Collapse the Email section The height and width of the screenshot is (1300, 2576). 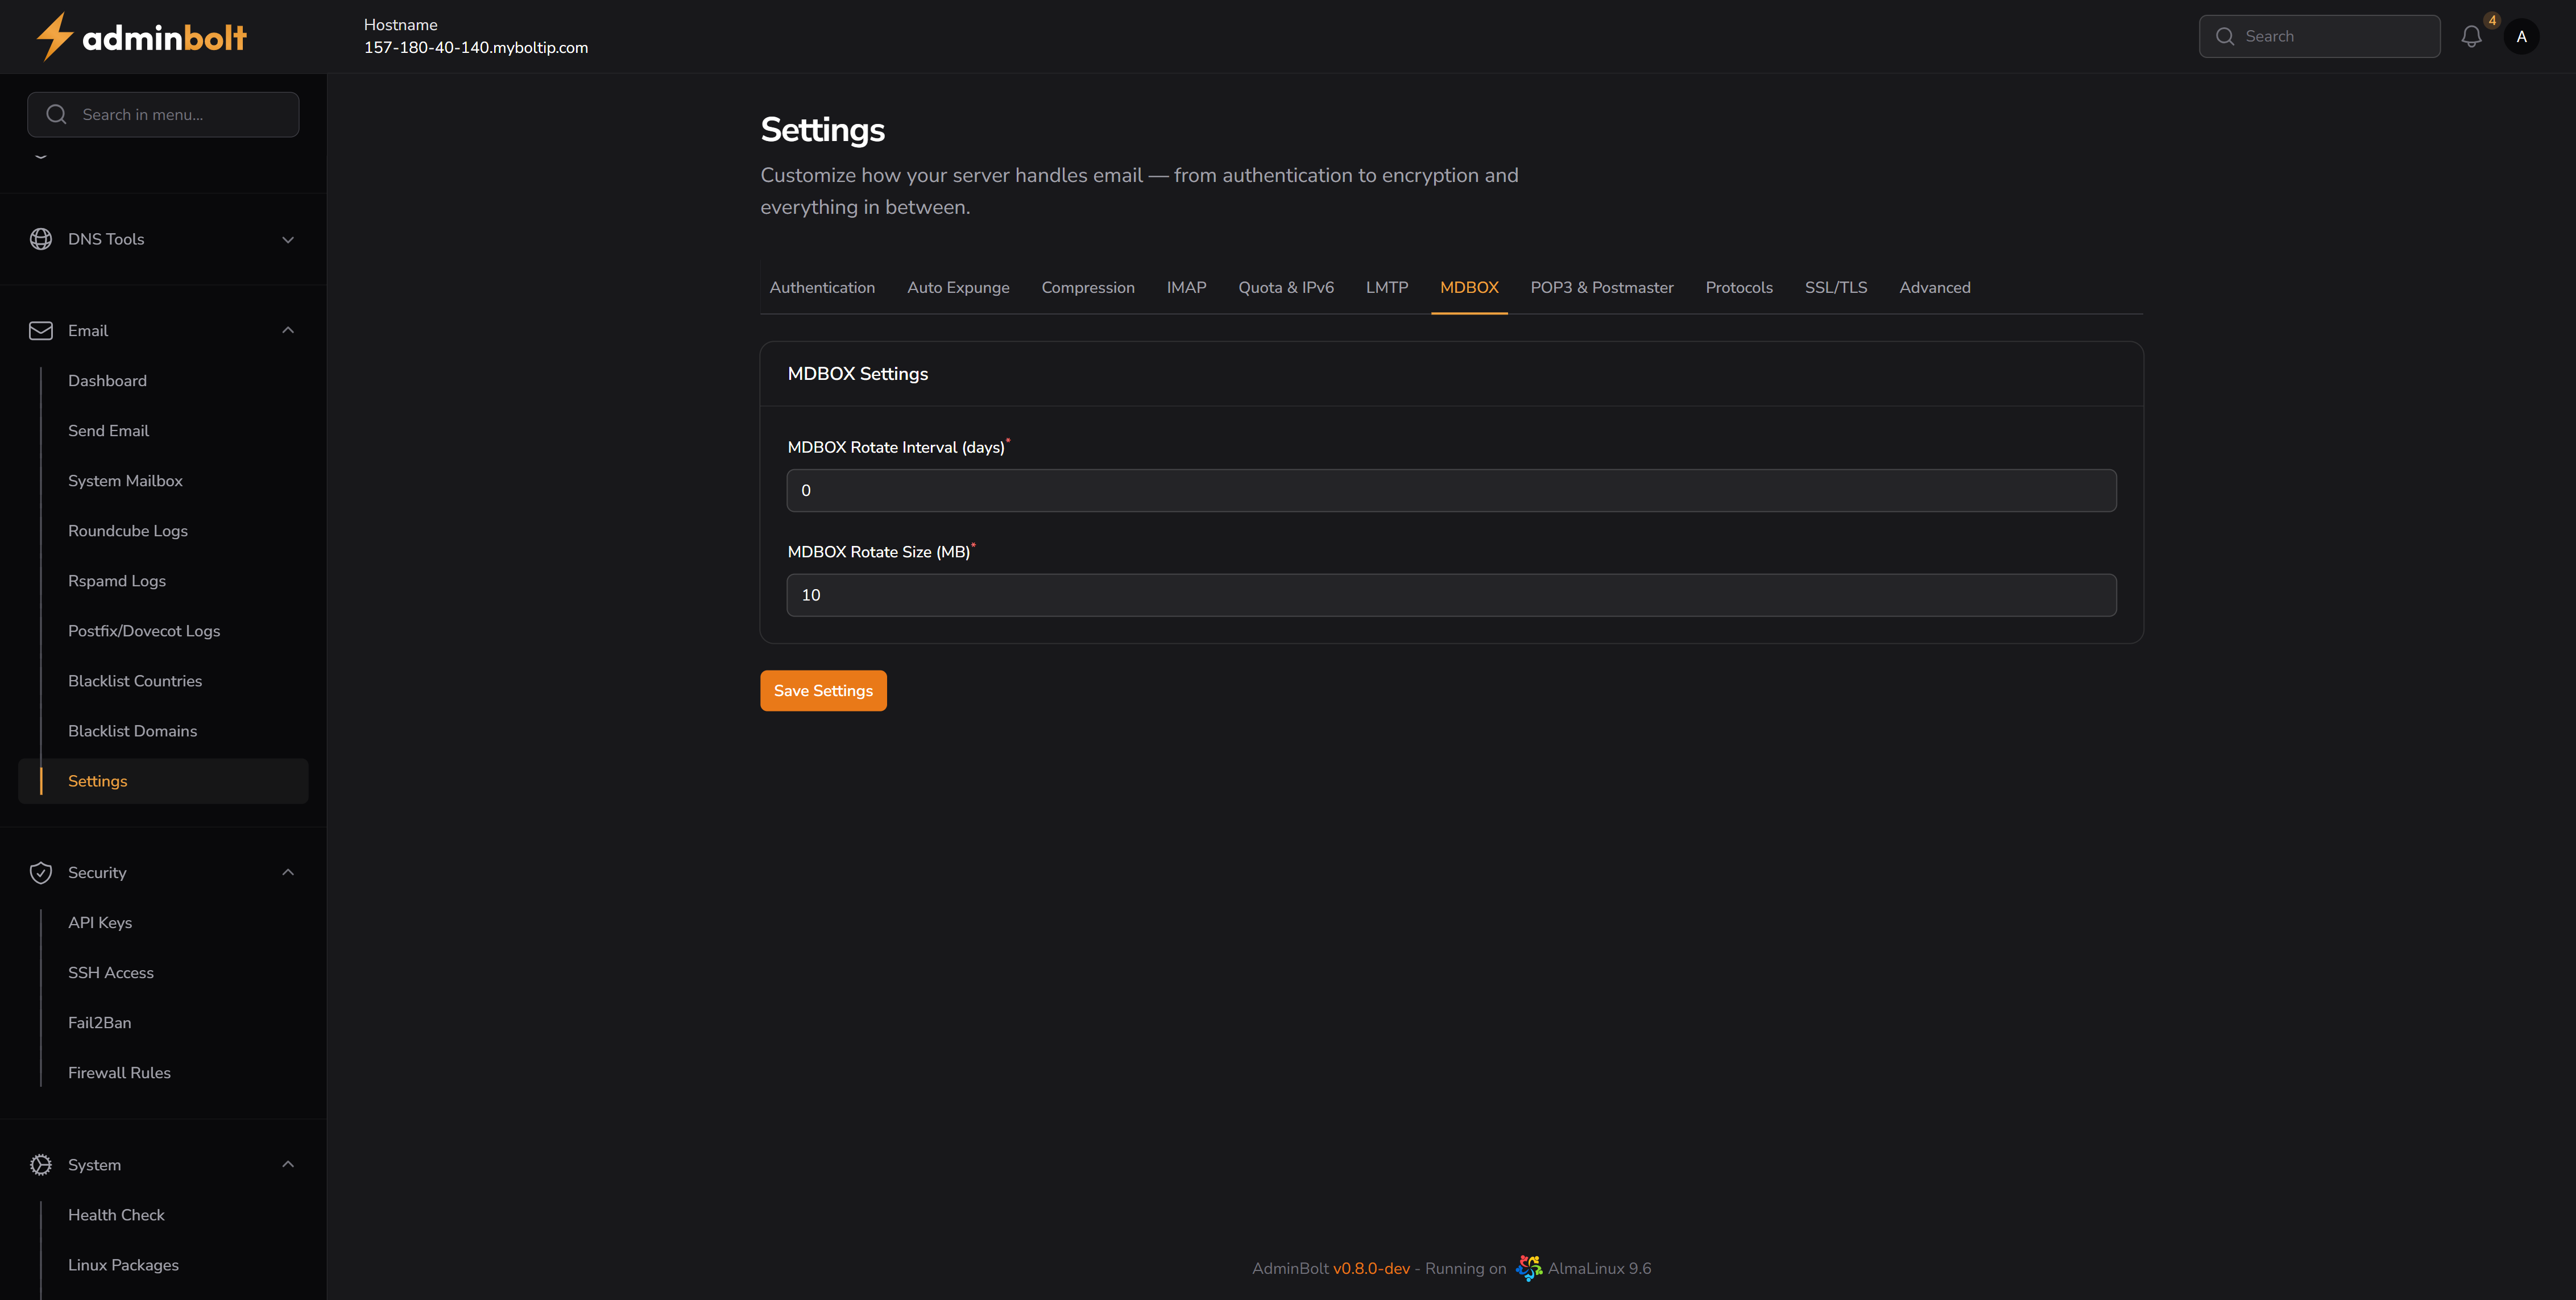tap(288, 330)
